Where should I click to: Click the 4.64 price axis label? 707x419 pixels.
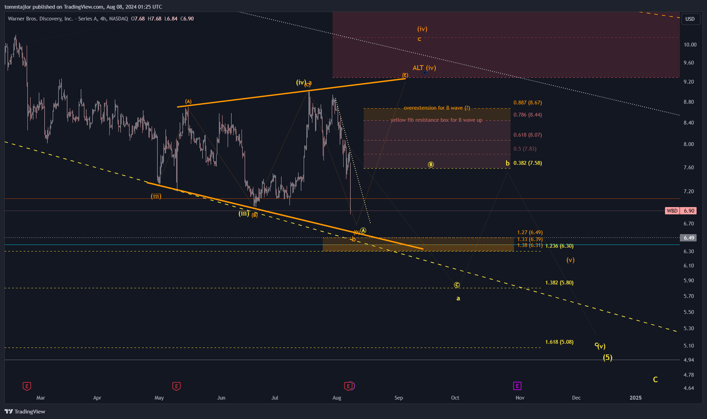[x=689, y=388]
